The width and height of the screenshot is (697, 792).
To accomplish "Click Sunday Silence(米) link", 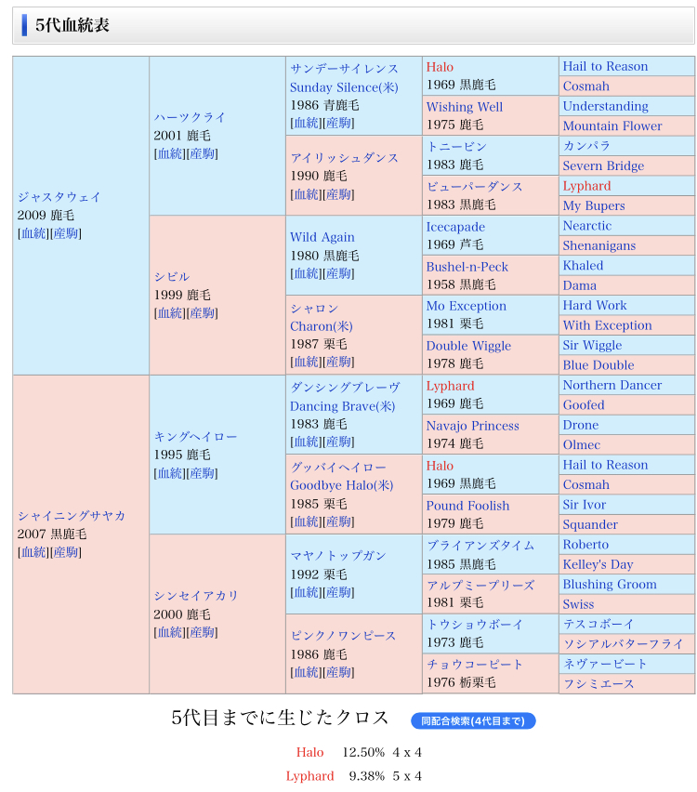I will [x=343, y=87].
